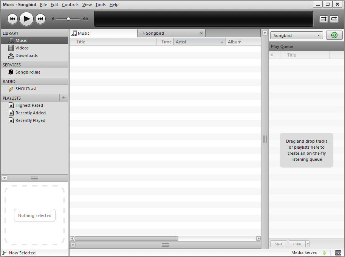The height and width of the screenshot is (257, 345).
Task: Open the Recently Played playlist
Action: tap(34, 121)
